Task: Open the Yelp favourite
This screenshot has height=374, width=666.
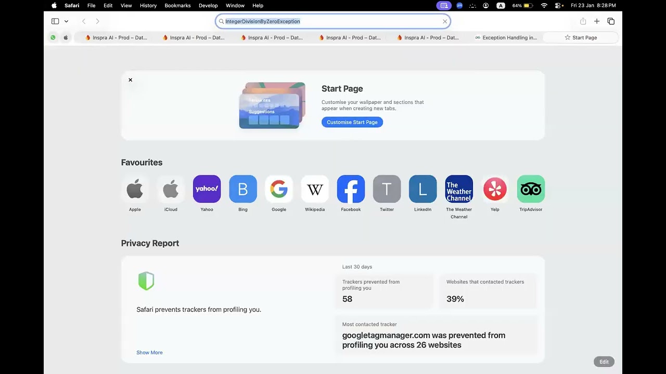Action: [x=495, y=189]
